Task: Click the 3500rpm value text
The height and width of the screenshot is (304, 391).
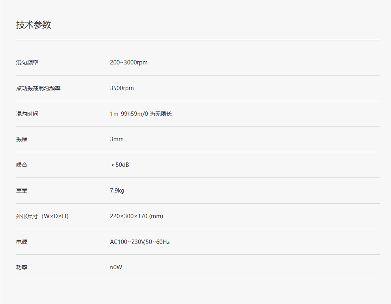Action: tap(122, 88)
